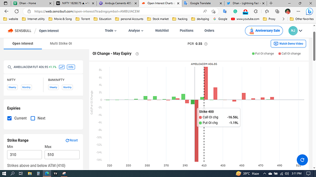The width and height of the screenshot is (316, 177).
Task: Open Bing chat sidebar icon
Action: [x=309, y=11]
